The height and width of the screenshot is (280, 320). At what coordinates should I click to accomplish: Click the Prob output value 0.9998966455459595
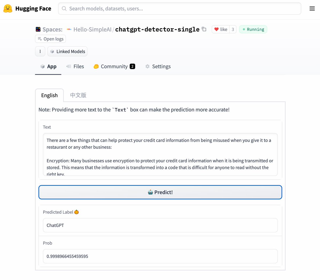(160, 256)
